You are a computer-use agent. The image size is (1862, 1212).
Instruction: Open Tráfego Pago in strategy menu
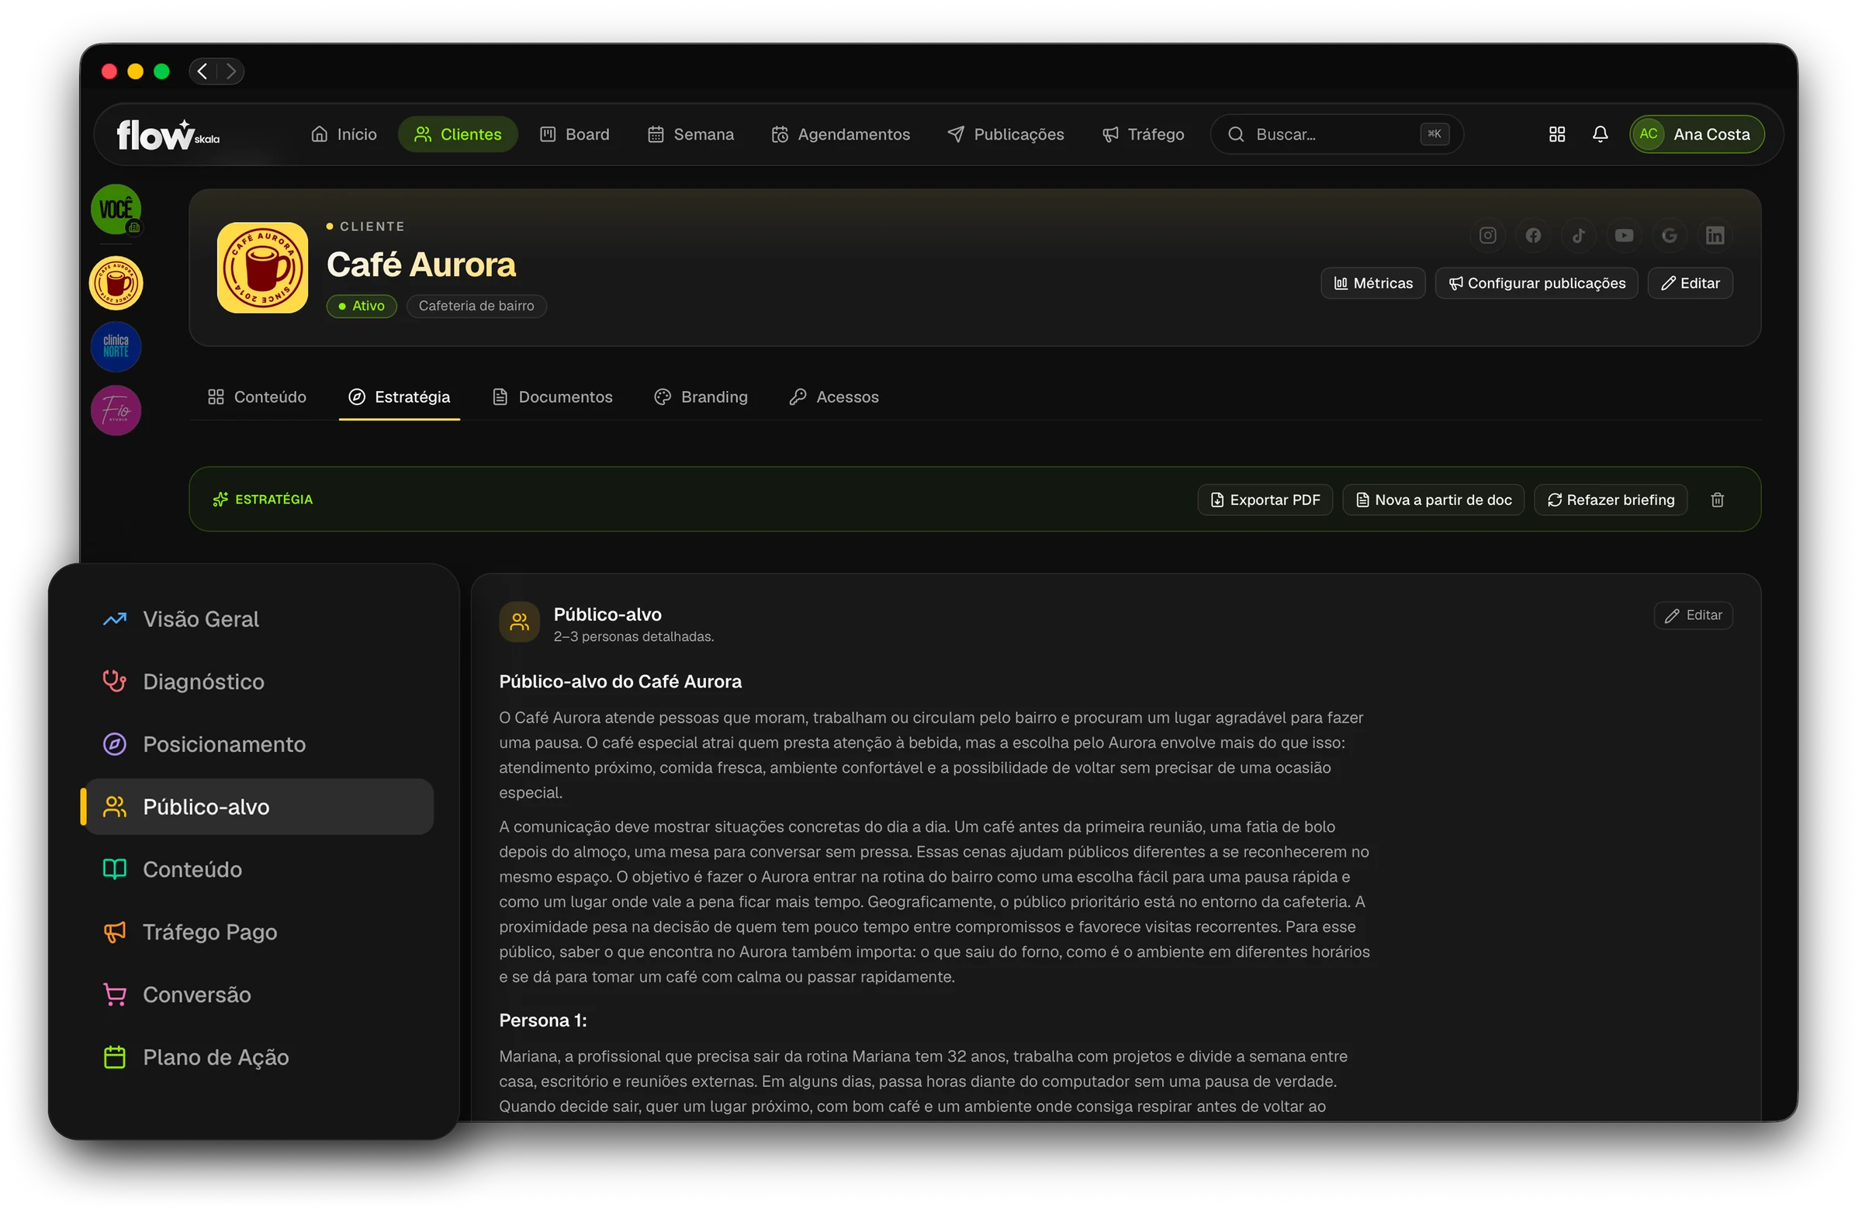tap(258, 932)
